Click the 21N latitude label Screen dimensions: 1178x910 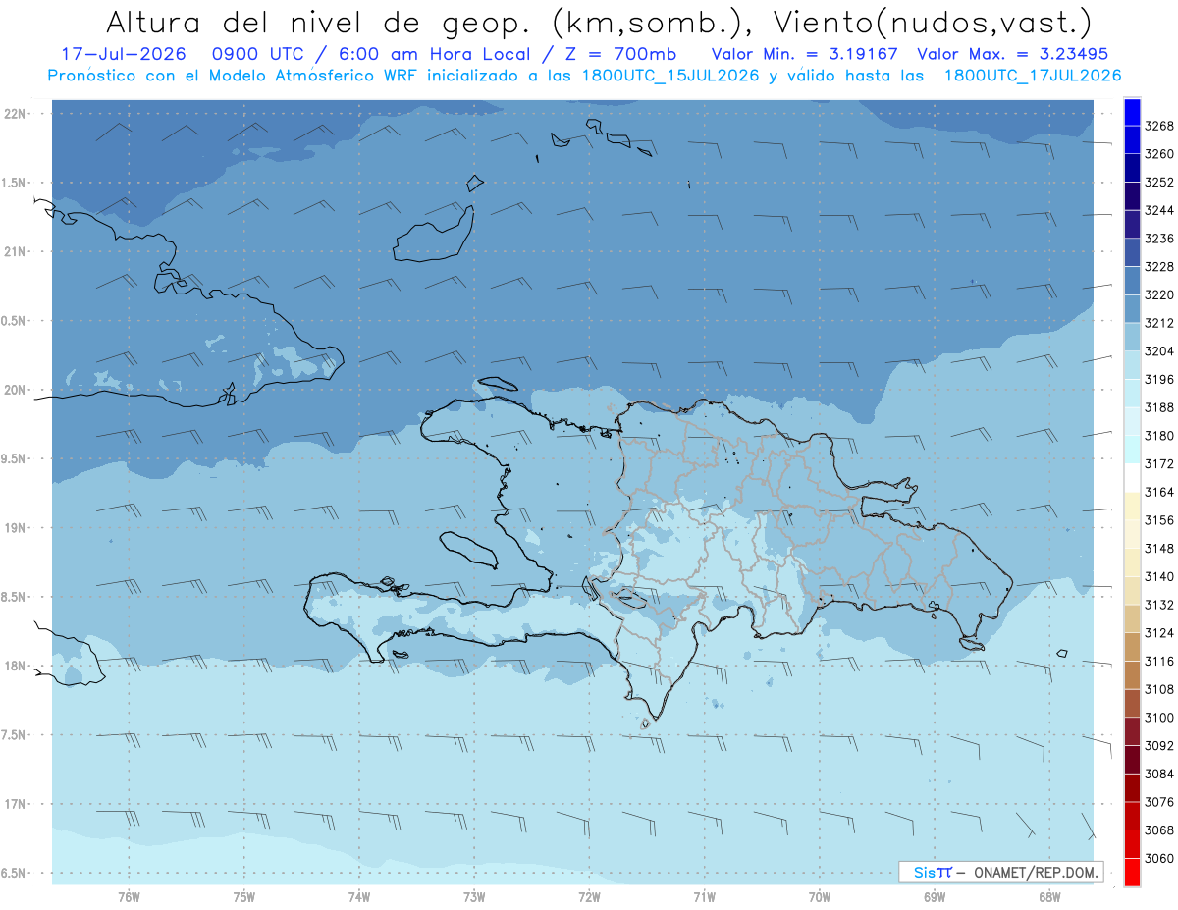15,252
